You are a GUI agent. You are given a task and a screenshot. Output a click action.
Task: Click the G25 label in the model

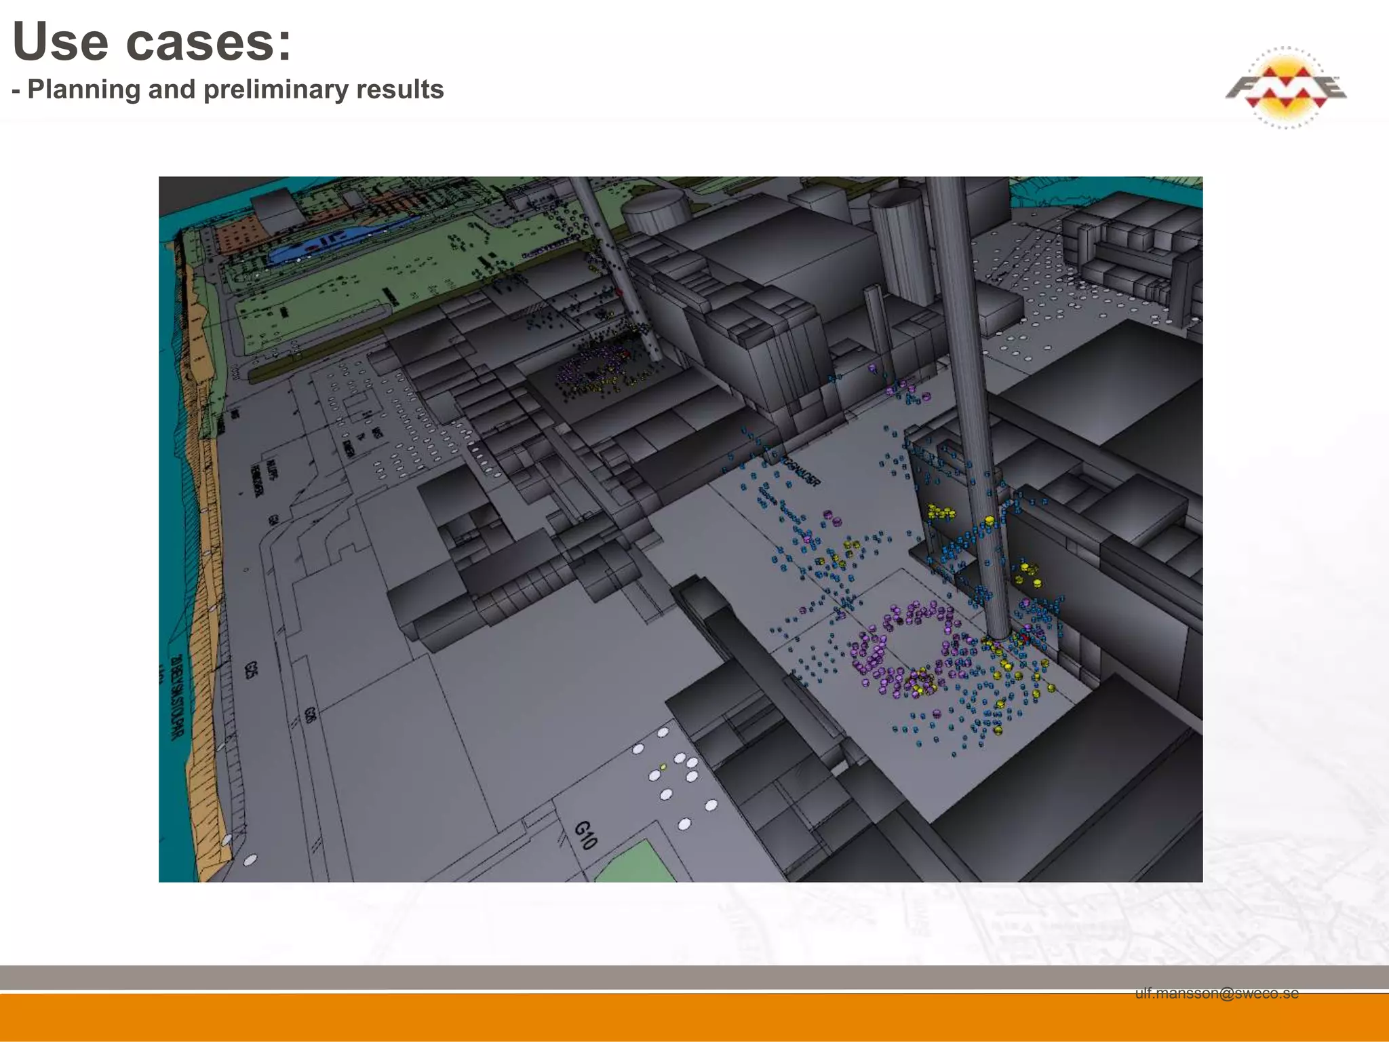tap(250, 670)
